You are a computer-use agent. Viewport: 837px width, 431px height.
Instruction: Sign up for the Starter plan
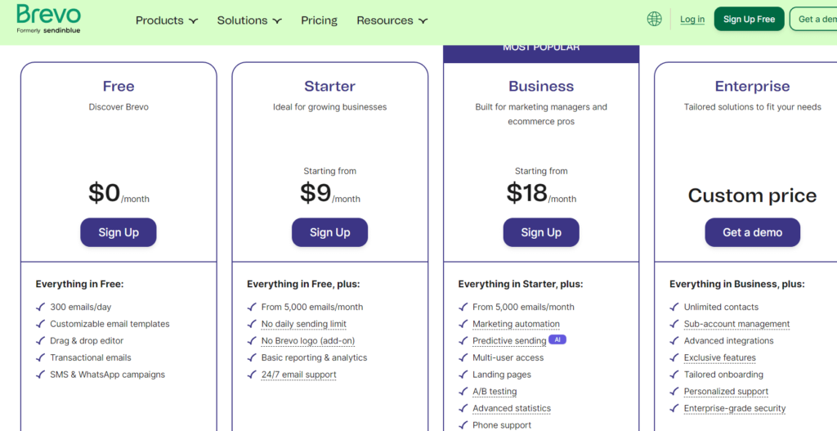coord(329,232)
